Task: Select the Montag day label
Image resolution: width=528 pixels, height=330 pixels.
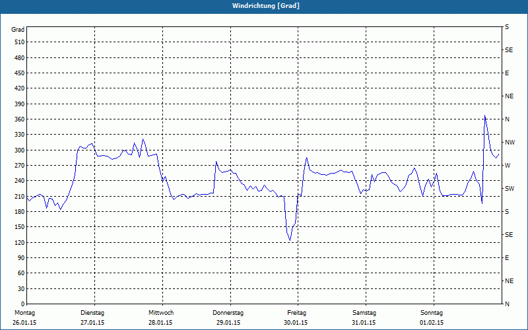Action: [x=24, y=313]
